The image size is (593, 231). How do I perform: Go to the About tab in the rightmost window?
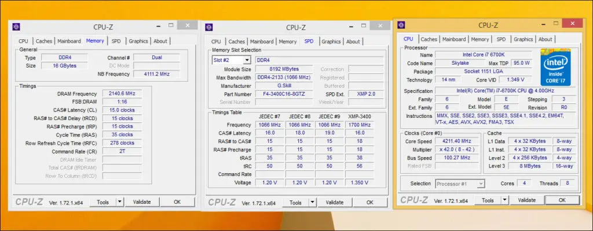click(x=545, y=39)
